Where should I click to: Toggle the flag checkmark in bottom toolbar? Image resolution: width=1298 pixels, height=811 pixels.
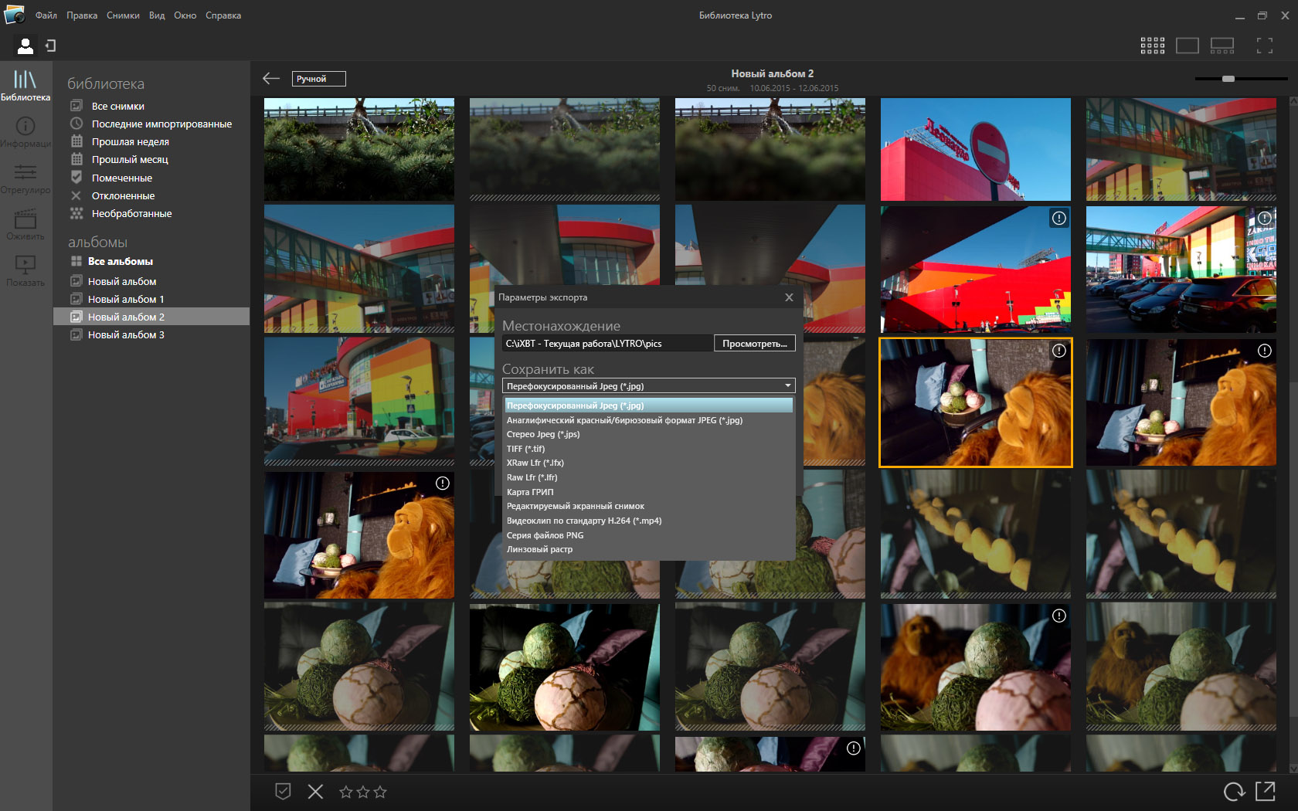point(283,791)
